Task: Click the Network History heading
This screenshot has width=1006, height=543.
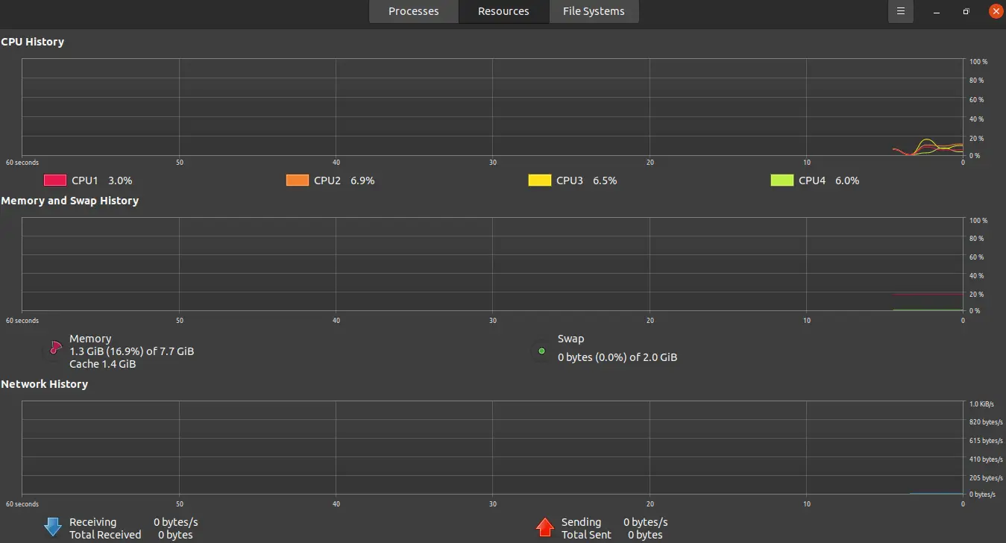Action: 44,384
